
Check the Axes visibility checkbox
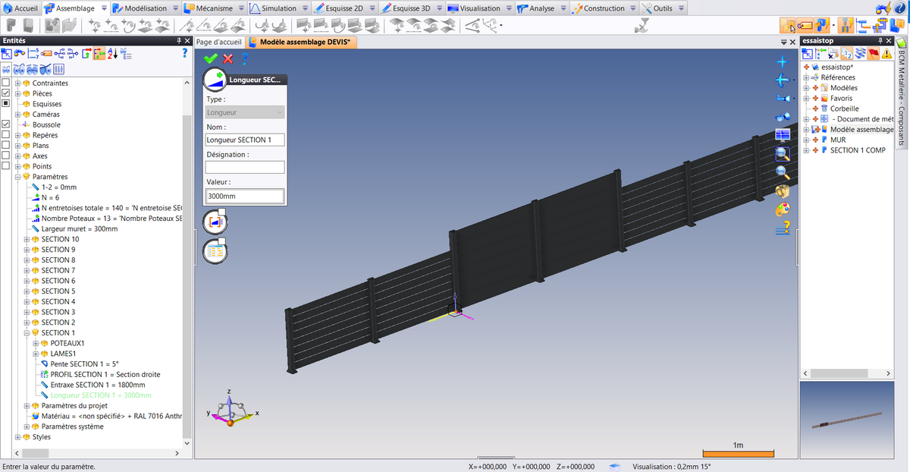[6, 156]
